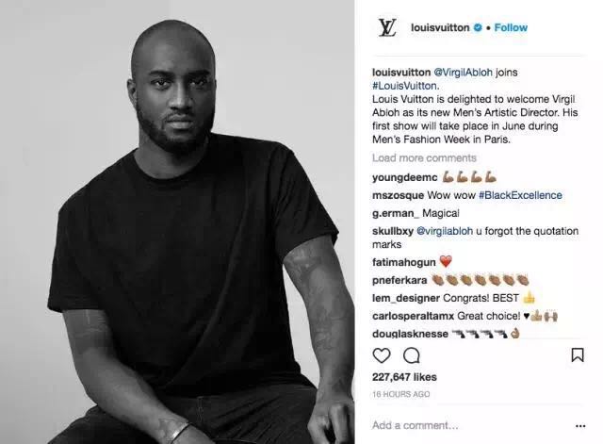View who liked via 227,647 likes

pyautogui.click(x=404, y=377)
